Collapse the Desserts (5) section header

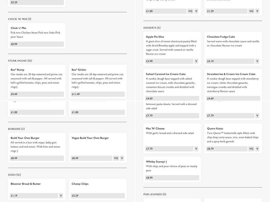click(x=152, y=28)
